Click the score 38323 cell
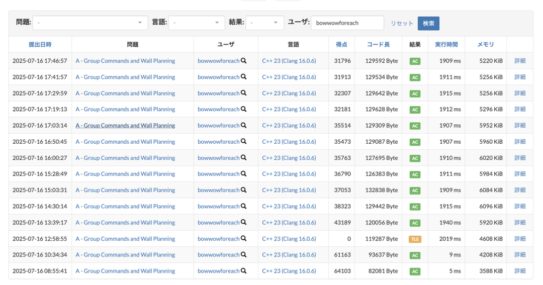This screenshot has height=285, width=543. [342, 206]
